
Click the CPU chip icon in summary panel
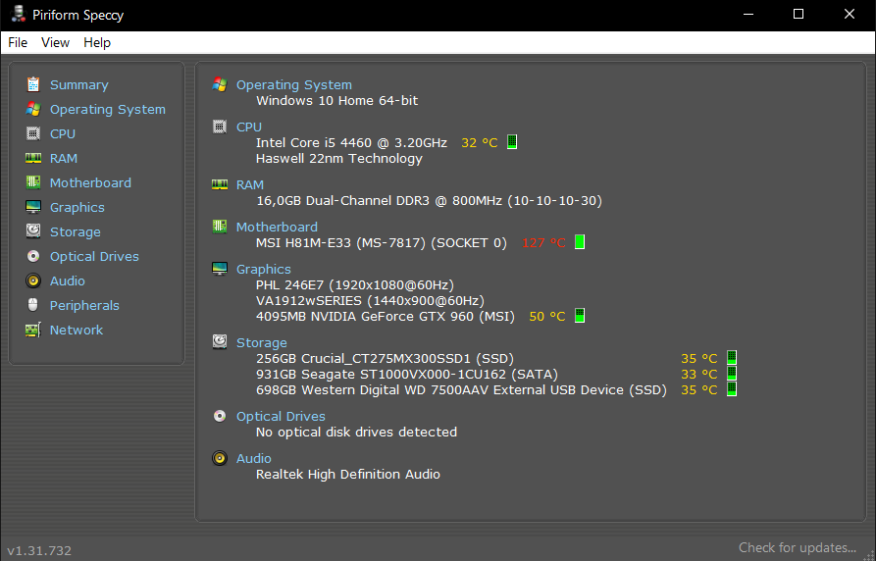[220, 127]
